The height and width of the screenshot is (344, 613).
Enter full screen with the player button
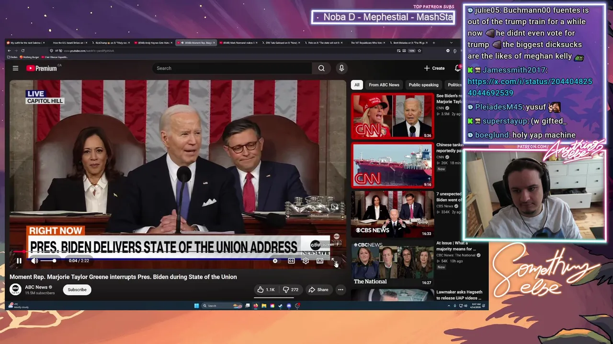pos(334,261)
